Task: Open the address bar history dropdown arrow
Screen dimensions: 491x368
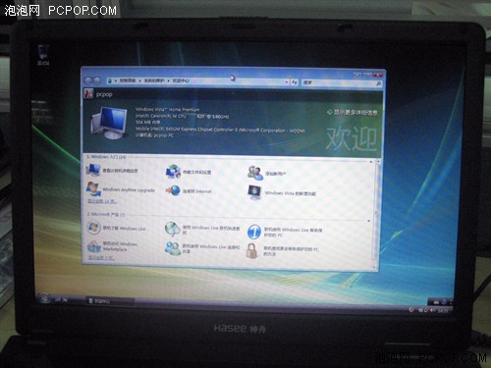Action: point(287,82)
